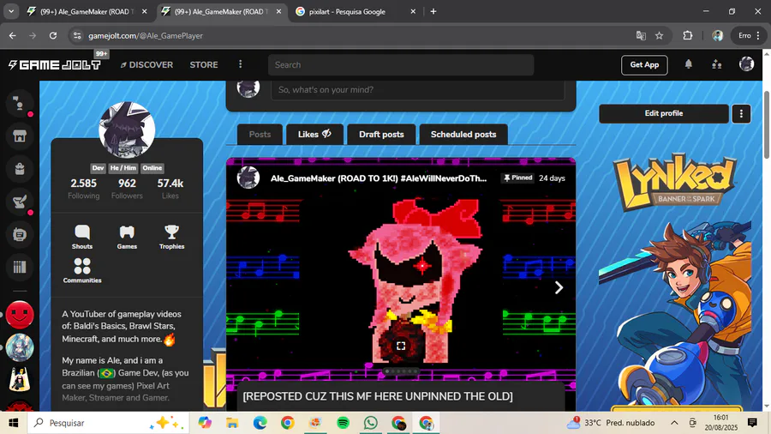Switch to the Draft posts tab
This screenshot has height=434, width=771.
click(381, 135)
